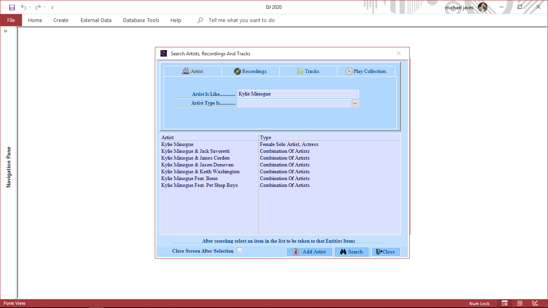Expand the Artist Type Is dropdown
Viewport: 548px width, 308px height.
click(x=355, y=103)
